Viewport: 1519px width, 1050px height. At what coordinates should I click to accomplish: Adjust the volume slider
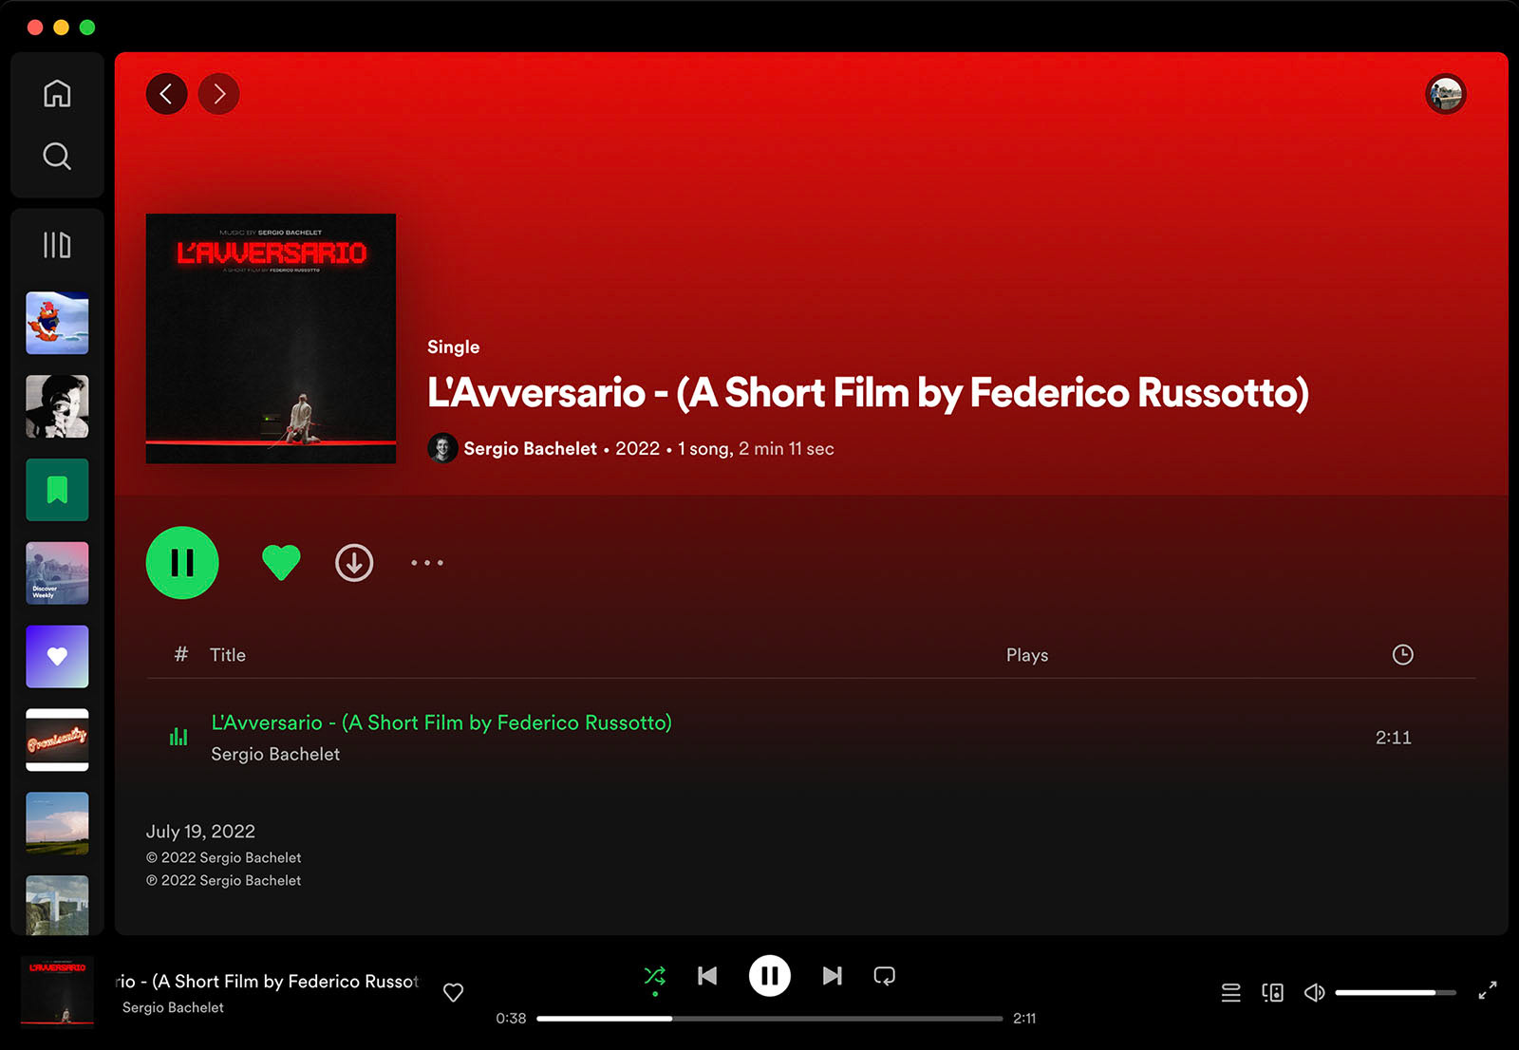tap(1396, 992)
